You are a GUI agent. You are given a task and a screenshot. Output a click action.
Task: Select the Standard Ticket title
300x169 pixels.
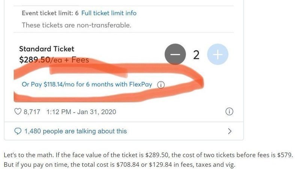(x=46, y=49)
